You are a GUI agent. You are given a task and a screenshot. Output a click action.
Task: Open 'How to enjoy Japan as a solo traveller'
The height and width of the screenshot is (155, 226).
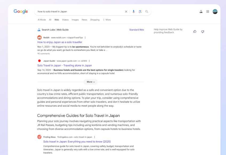60,42
